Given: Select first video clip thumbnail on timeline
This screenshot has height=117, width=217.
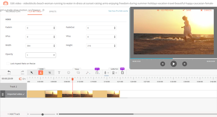Looking at the screenshot, I should [51, 94].
